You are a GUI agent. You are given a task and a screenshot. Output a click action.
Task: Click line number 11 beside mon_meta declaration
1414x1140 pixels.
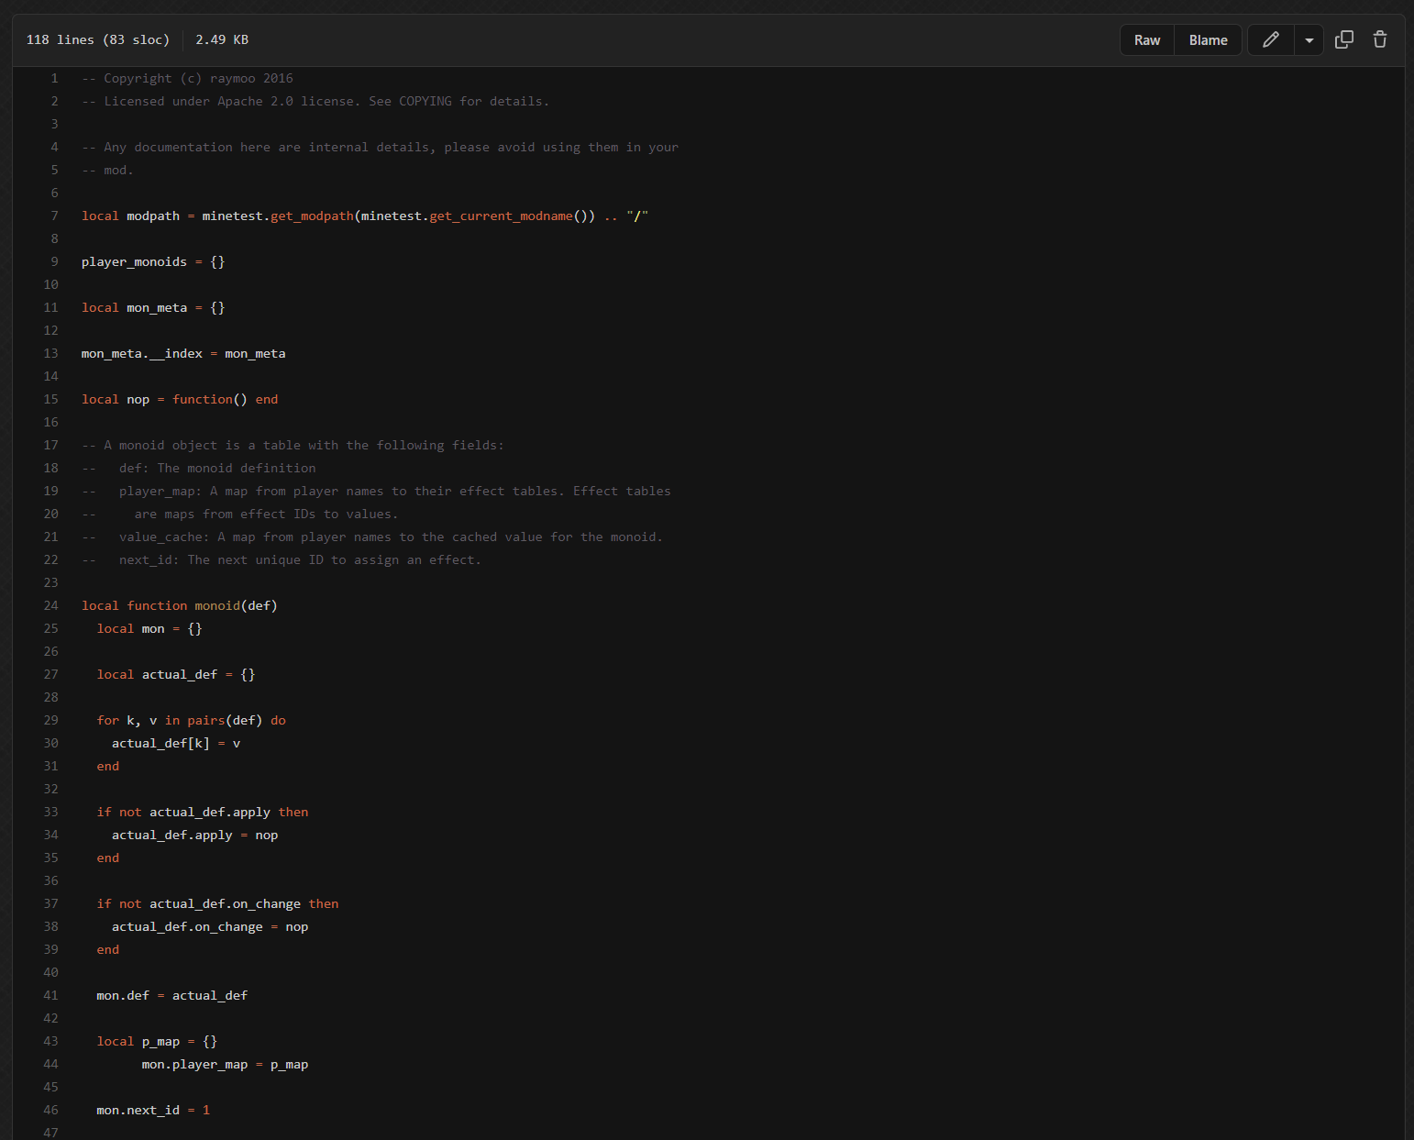click(50, 308)
